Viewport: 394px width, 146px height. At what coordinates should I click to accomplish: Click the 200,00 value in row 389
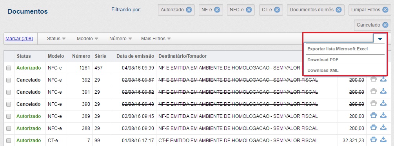coord(356,116)
